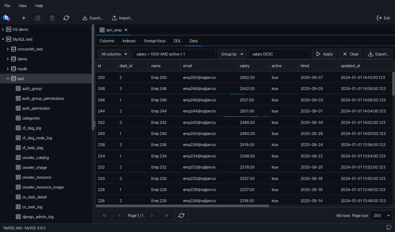Click the plus icon to add connection
Image resolution: width=395 pixels, height=232 pixels.
coord(24,18)
